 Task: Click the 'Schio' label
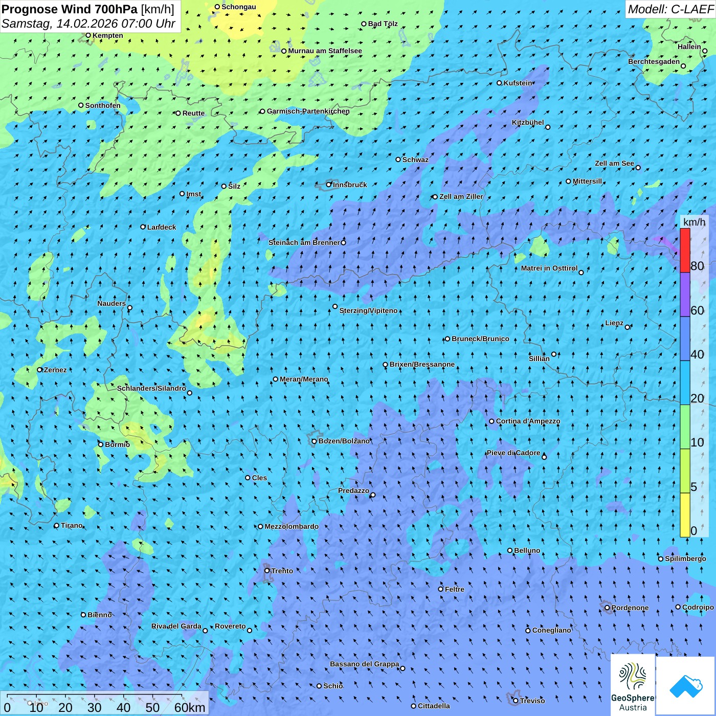(x=333, y=686)
